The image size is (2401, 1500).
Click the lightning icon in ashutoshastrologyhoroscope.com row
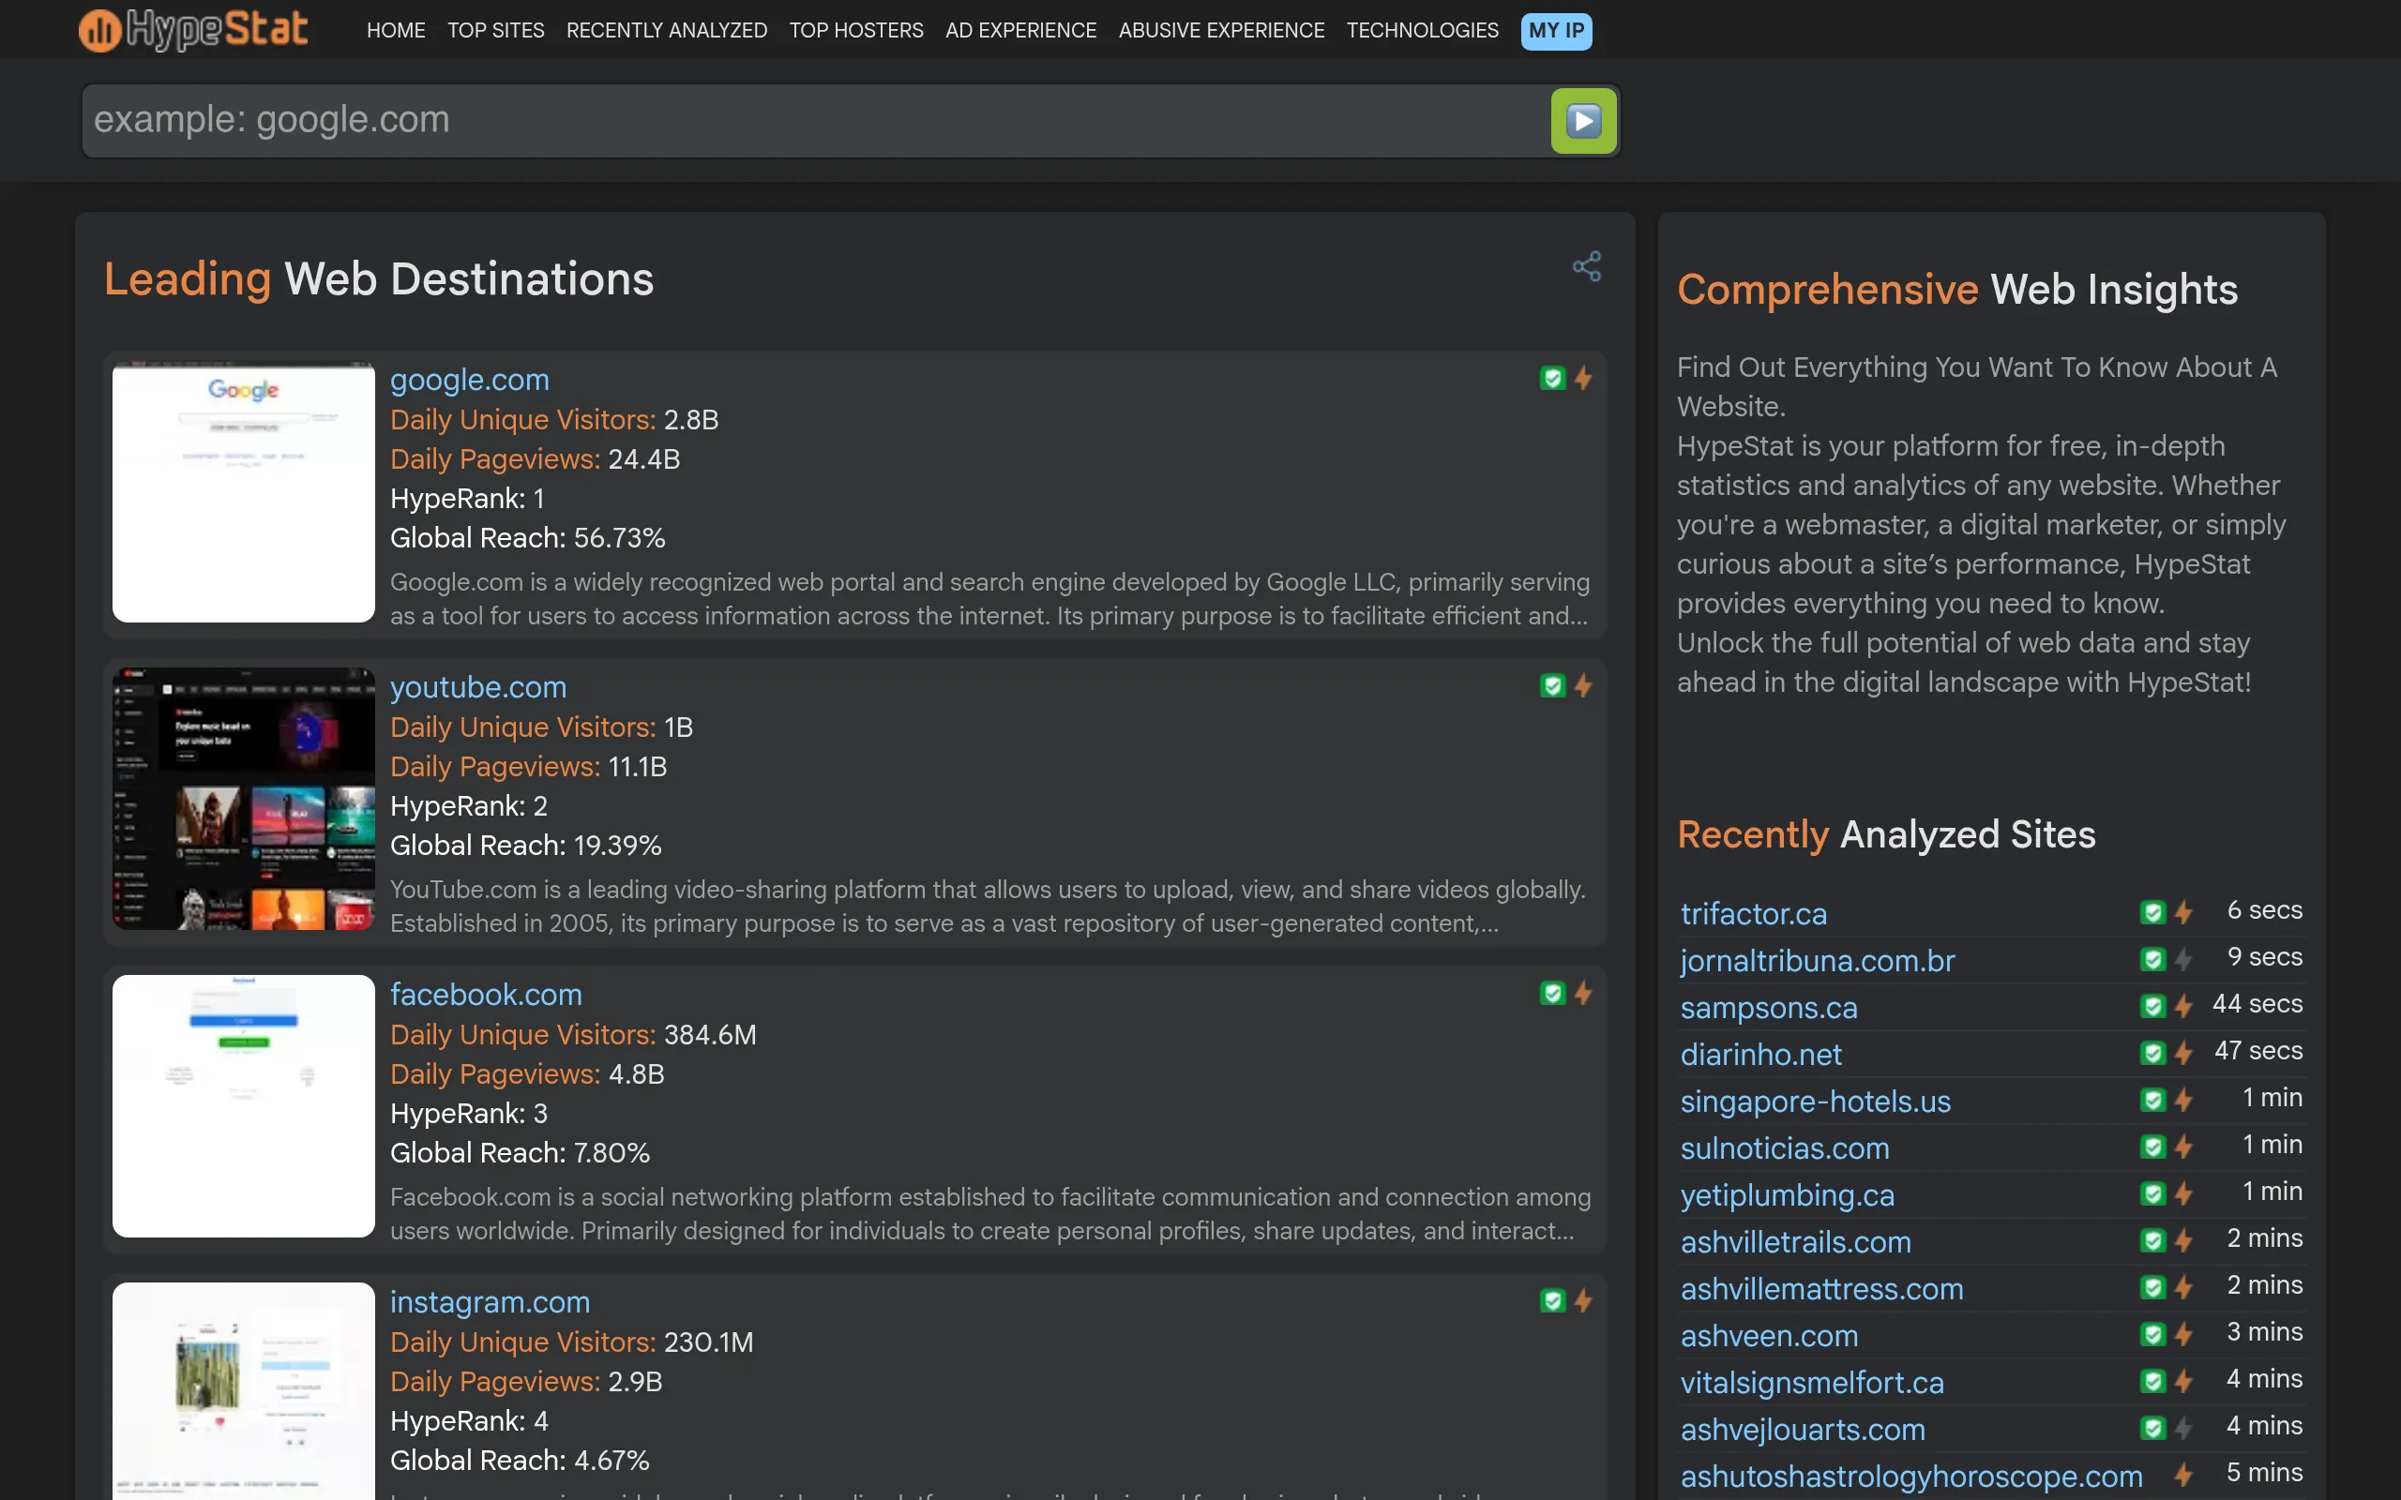[x=2182, y=1476]
